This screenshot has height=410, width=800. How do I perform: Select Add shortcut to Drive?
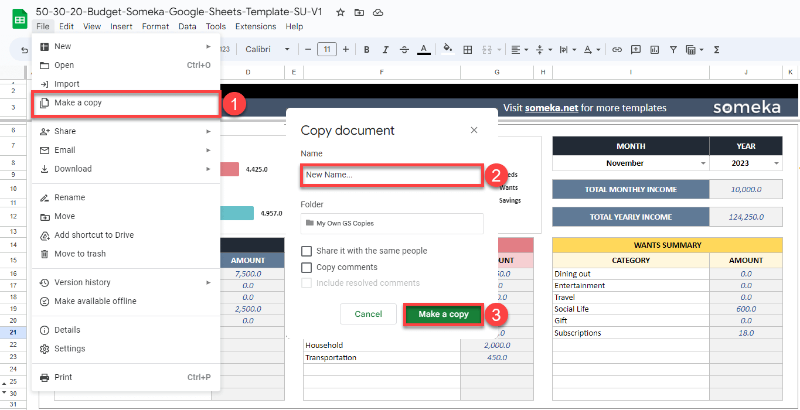(x=125, y=235)
